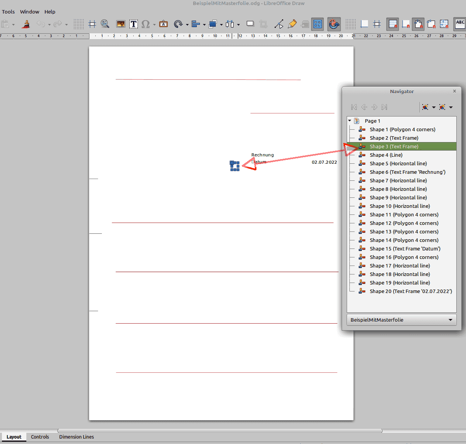
Task: Click the Clone Formatting paintbrush icon
Action: 26,24
